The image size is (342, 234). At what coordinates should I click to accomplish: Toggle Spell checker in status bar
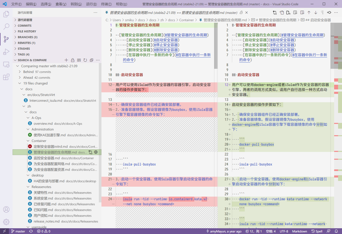click(x=317, y=231)
